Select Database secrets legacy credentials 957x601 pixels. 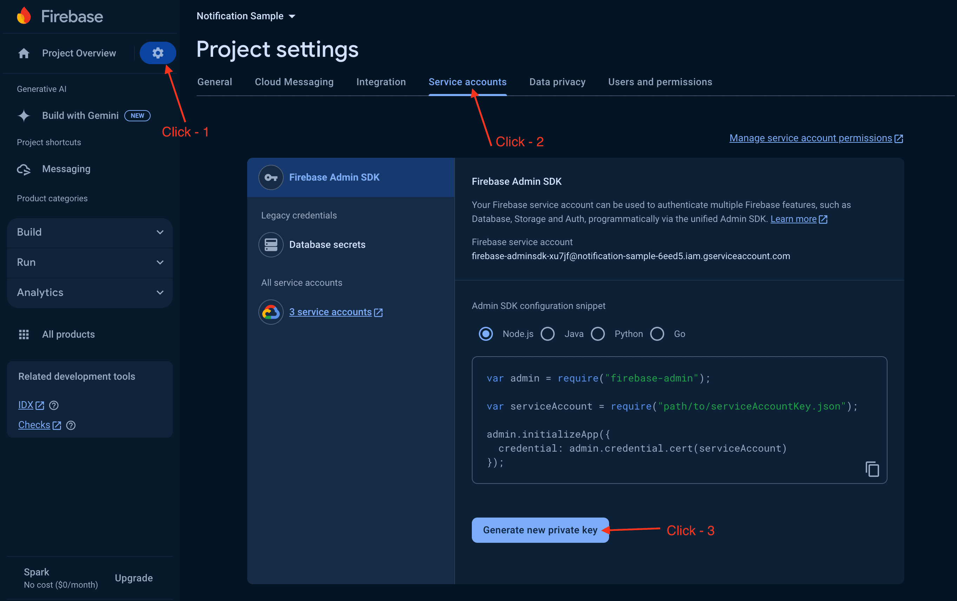tap(327, 244)
